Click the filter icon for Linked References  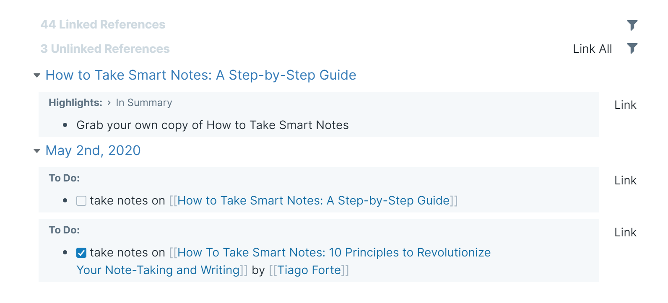(632, 25)
